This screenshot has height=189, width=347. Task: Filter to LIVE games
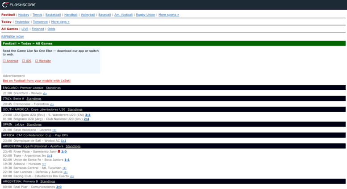25,29
